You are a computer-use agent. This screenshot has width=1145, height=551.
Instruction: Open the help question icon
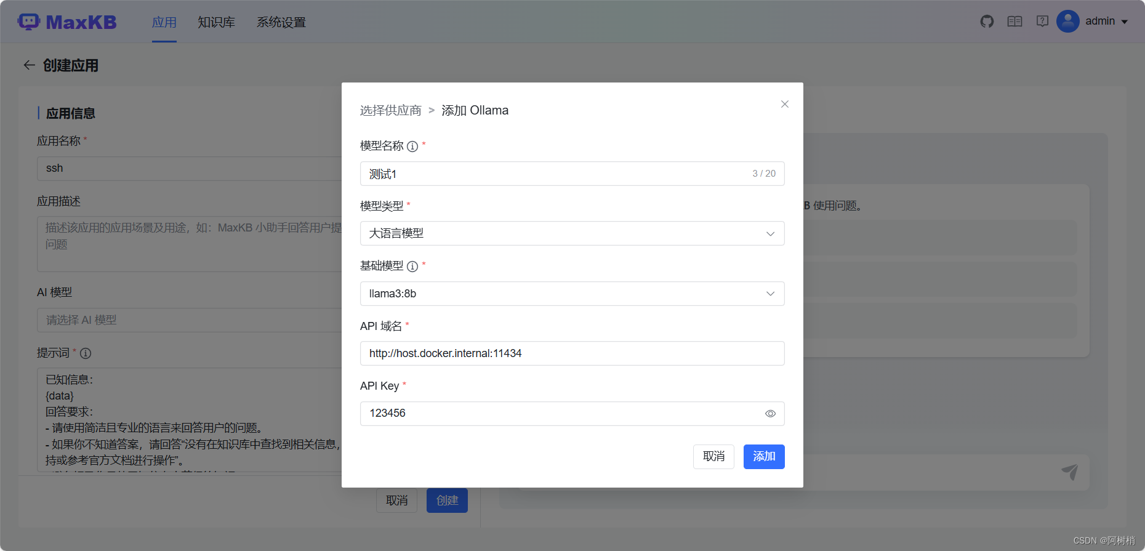click(1042, 22)
